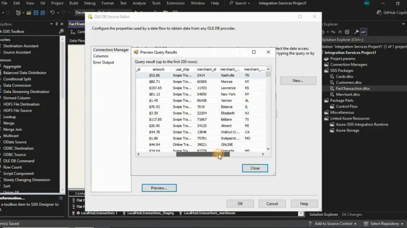Image resolution: width=407 pixels, height=228 pixels.
Task: Click the GitHub Copilot icon
Action: [x=379, y=13]
